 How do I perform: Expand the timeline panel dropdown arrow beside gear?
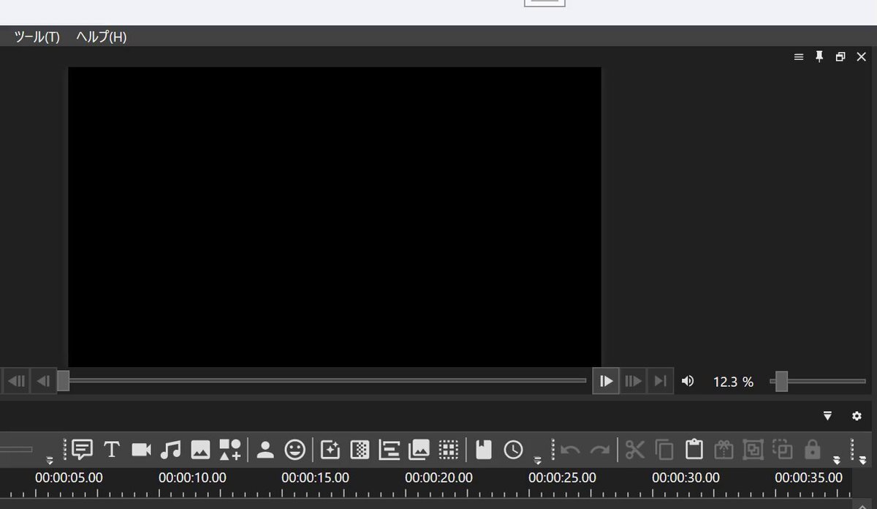tap(827, 416)
